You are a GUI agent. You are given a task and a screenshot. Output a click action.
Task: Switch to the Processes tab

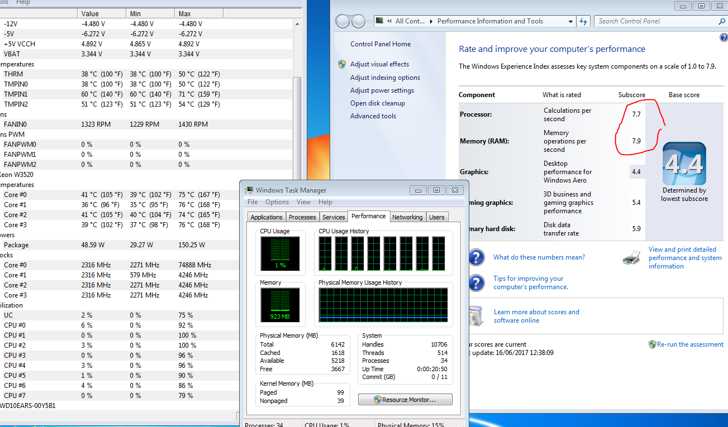coord(302,217)
